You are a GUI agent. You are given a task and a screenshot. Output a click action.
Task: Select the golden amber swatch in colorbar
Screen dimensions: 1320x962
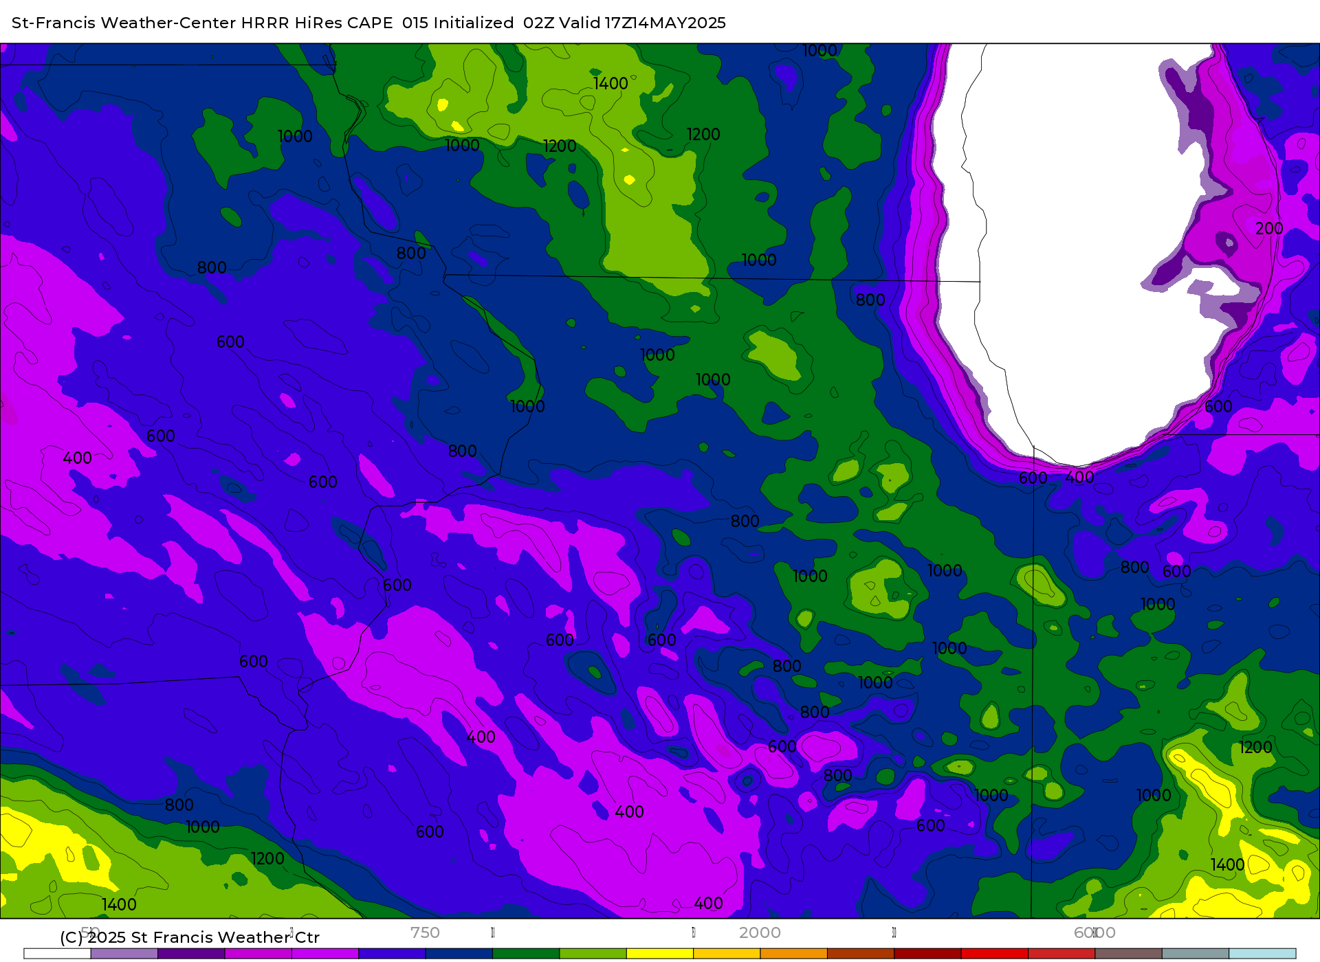[x=727, y=954]
